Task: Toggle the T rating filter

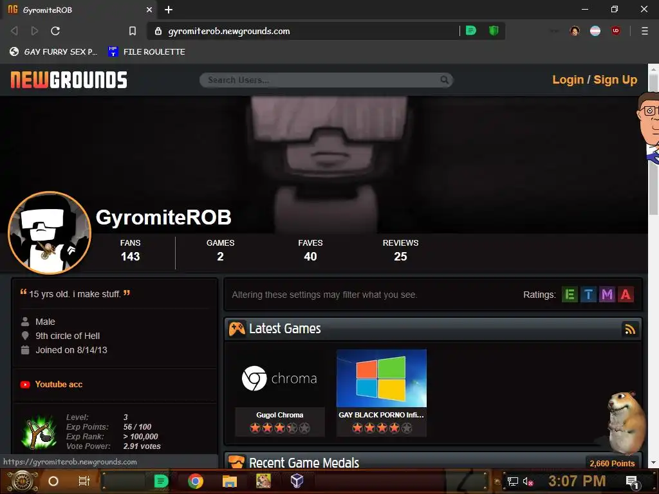Action: tap(588, 295)
